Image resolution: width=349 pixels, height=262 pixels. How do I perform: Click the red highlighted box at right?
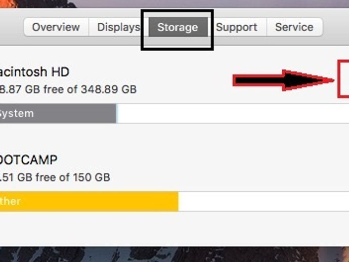[x=344, y=80]
